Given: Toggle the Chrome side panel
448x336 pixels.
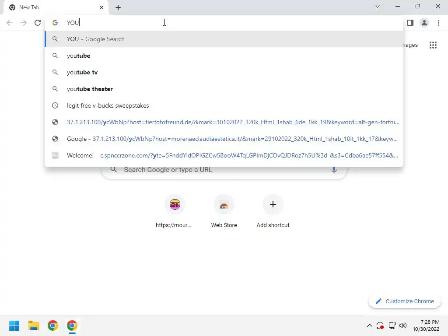Looking at the screenshot, I should pos(410,23).
